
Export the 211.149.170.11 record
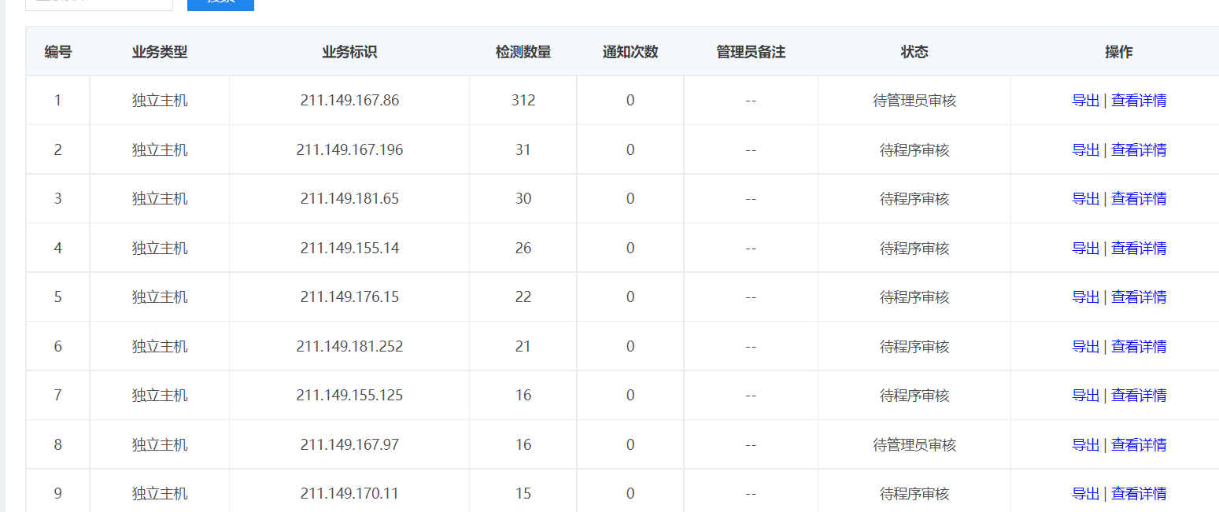1085,494
